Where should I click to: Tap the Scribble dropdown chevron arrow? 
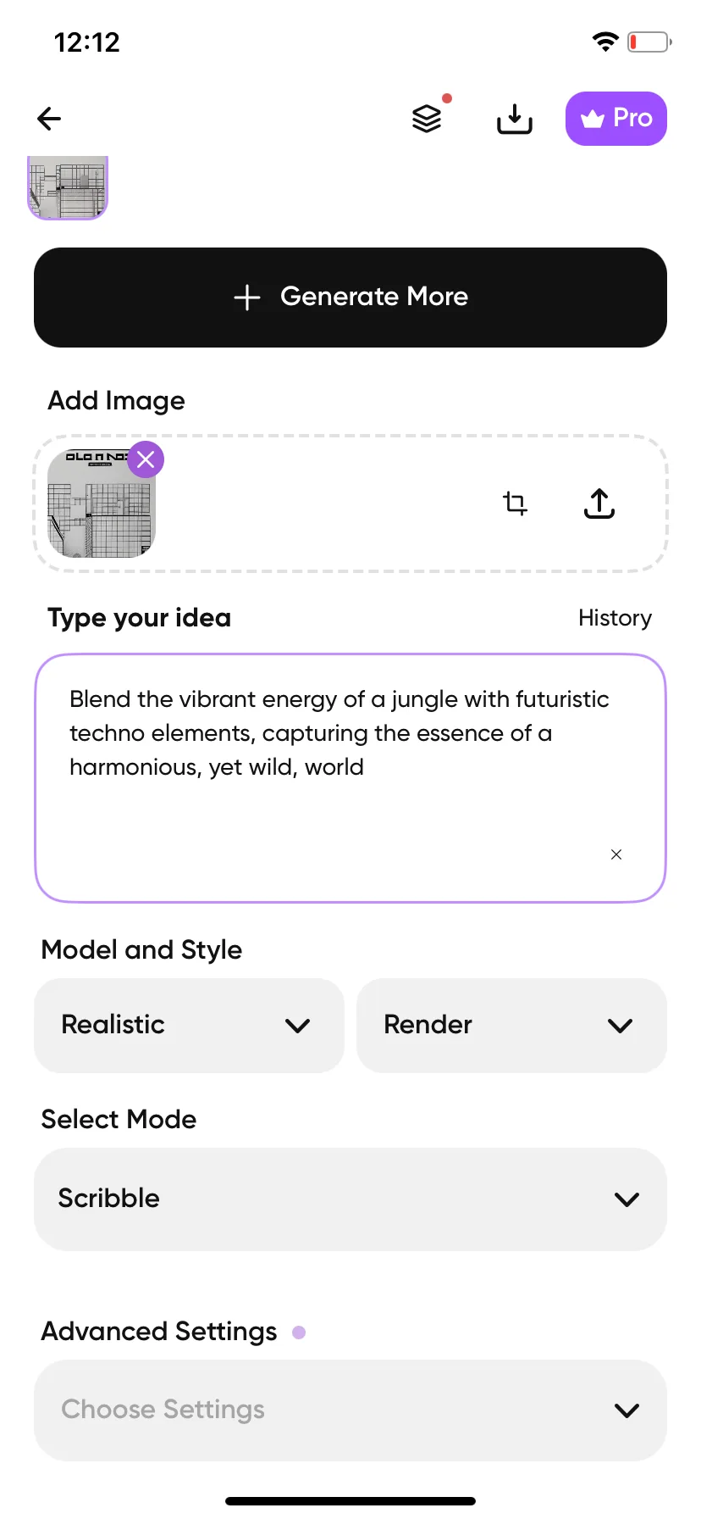click(x=626, y=1199)
